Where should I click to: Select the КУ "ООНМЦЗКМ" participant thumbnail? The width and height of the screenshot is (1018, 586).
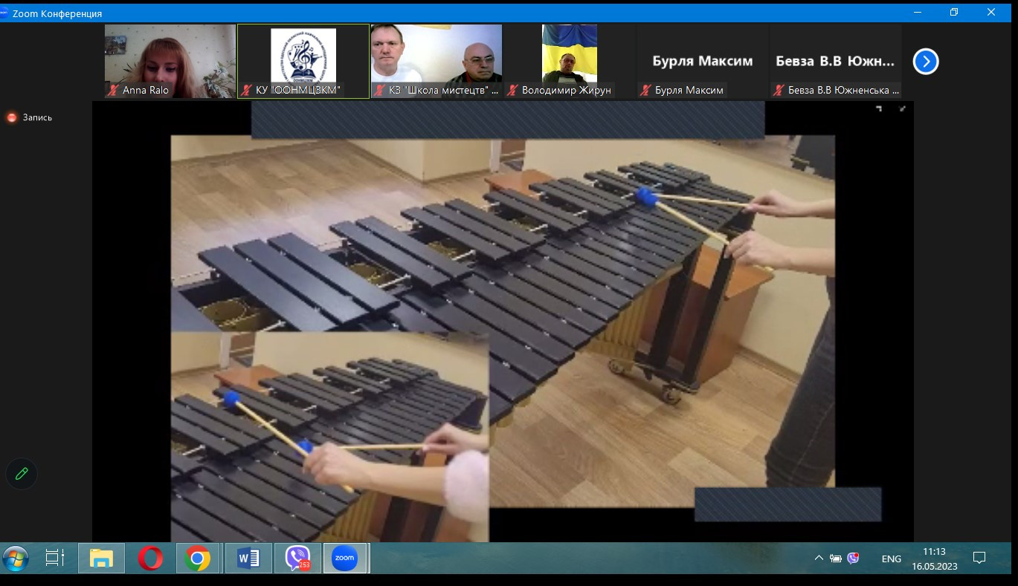point(303,61)
